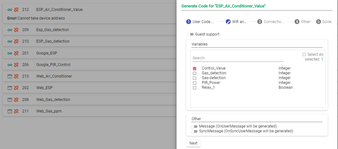Click the Arduino icon for device 210

click(10, 41)
